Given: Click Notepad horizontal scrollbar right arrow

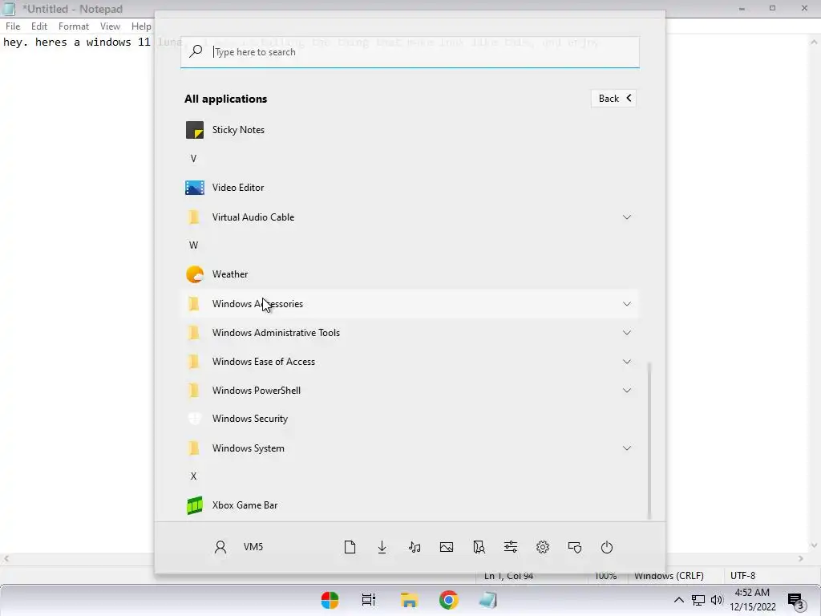Looking at the screenshot, I should coord(801,559).
